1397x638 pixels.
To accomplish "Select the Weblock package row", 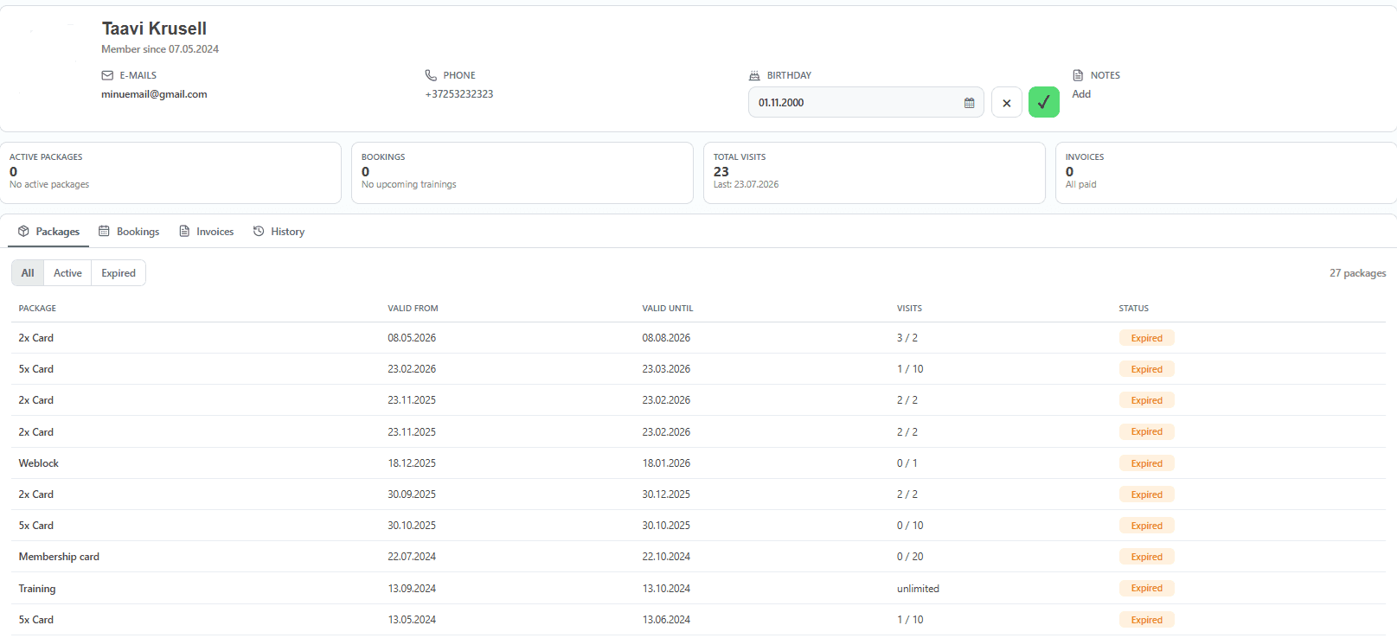I will click(x=698, y=463).
